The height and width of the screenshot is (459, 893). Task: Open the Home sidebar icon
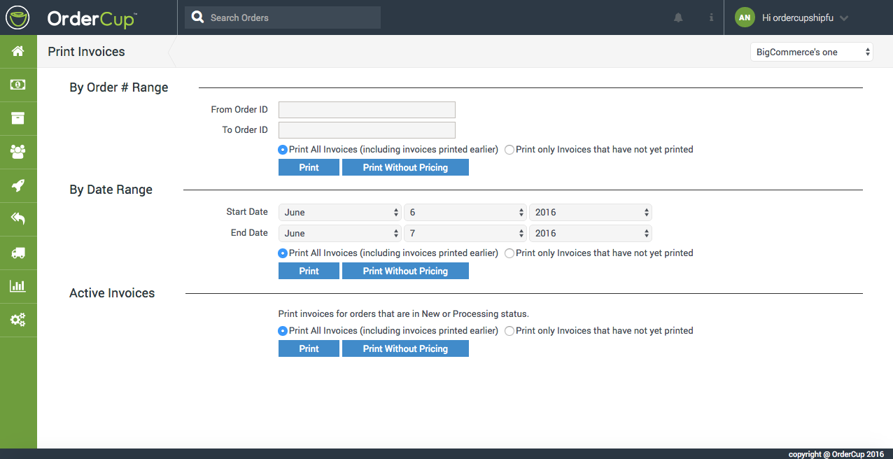coord(18,51)
